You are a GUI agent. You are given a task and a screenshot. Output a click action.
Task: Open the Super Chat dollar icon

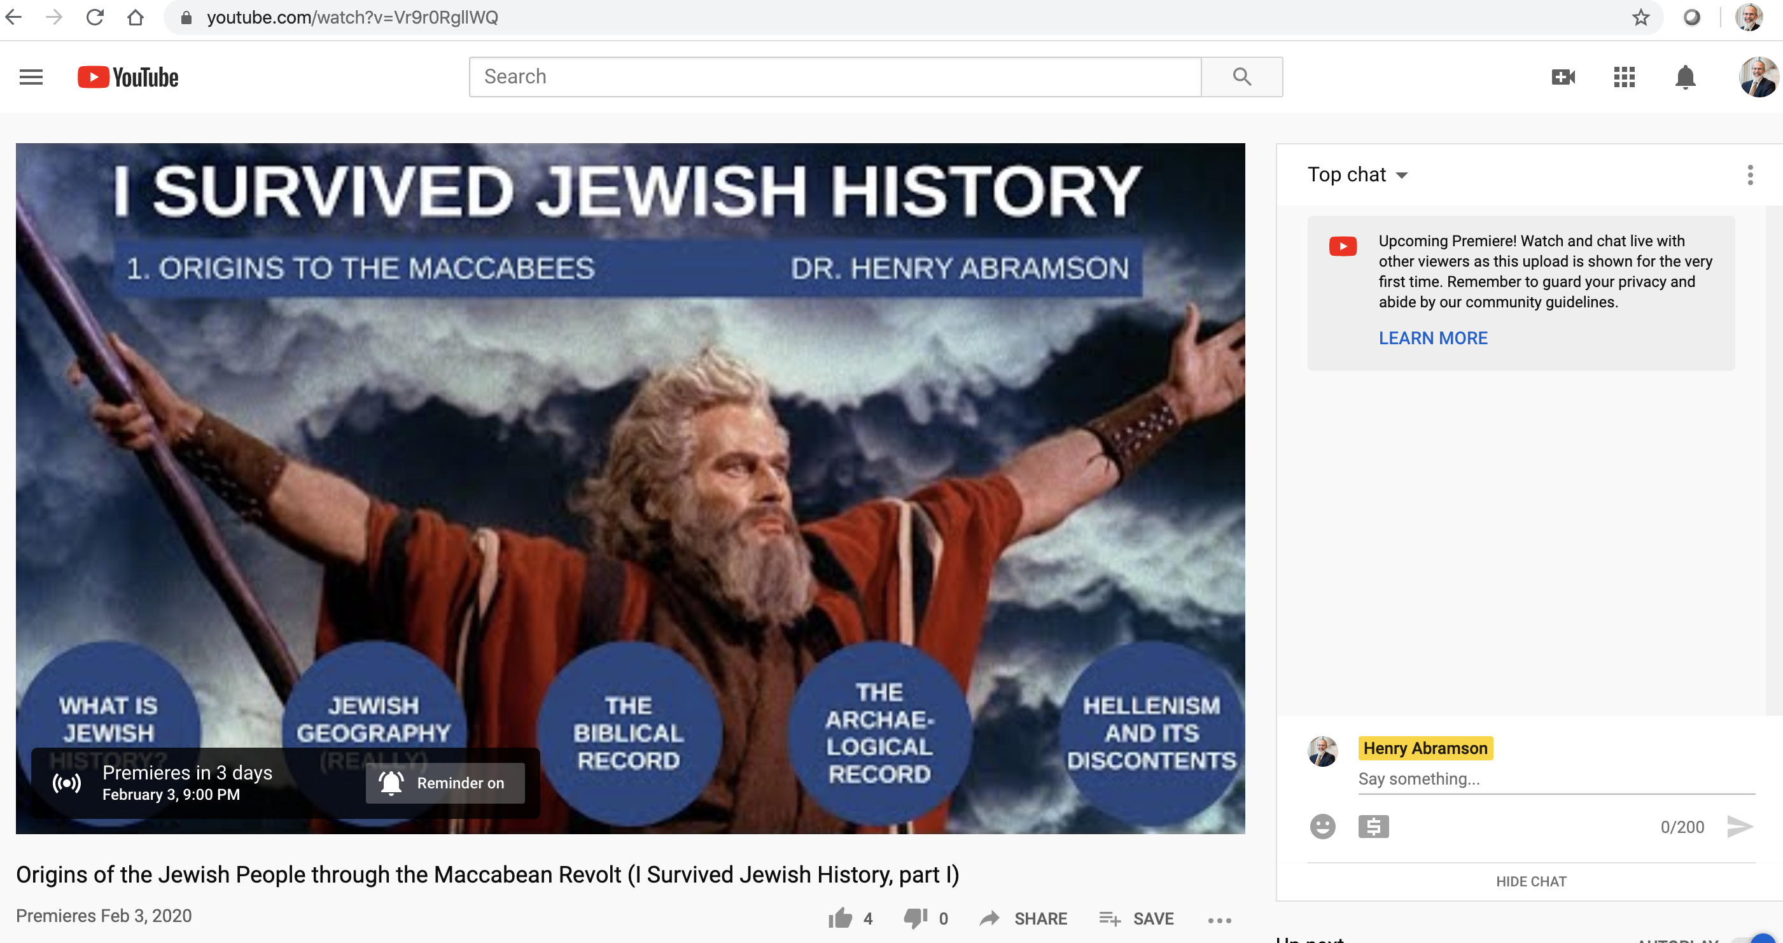tap(1374, 826)
